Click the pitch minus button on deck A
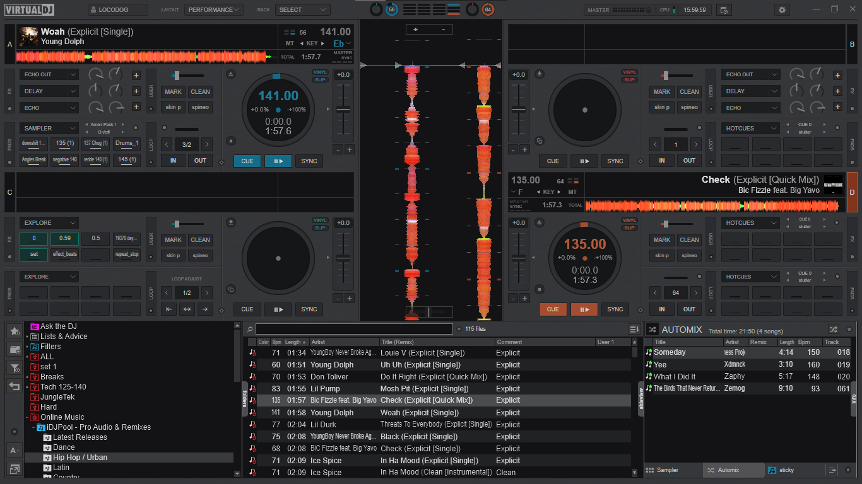Viewport: 862px width, 484px height. pyautogui.click(x=338, y=150)
